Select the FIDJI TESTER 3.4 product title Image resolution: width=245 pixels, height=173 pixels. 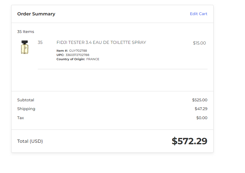(x=101, y=42)
